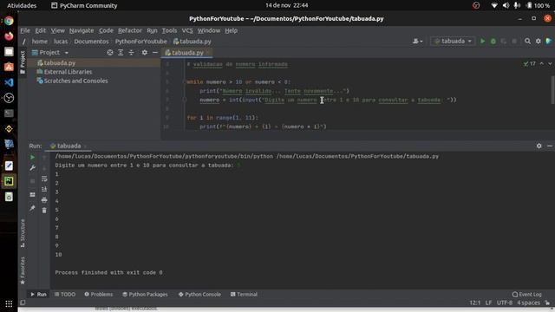Open OBS Studio from the dock
Screen dimensions: 555x312
coord(9,98)
